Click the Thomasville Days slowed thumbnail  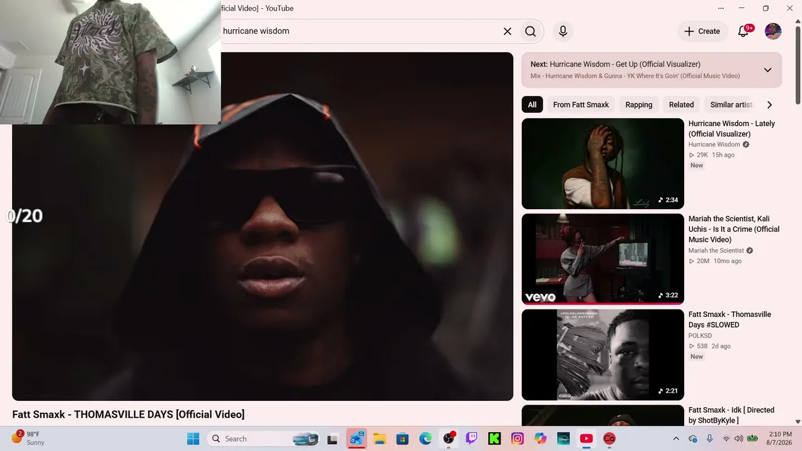[603, 355]
